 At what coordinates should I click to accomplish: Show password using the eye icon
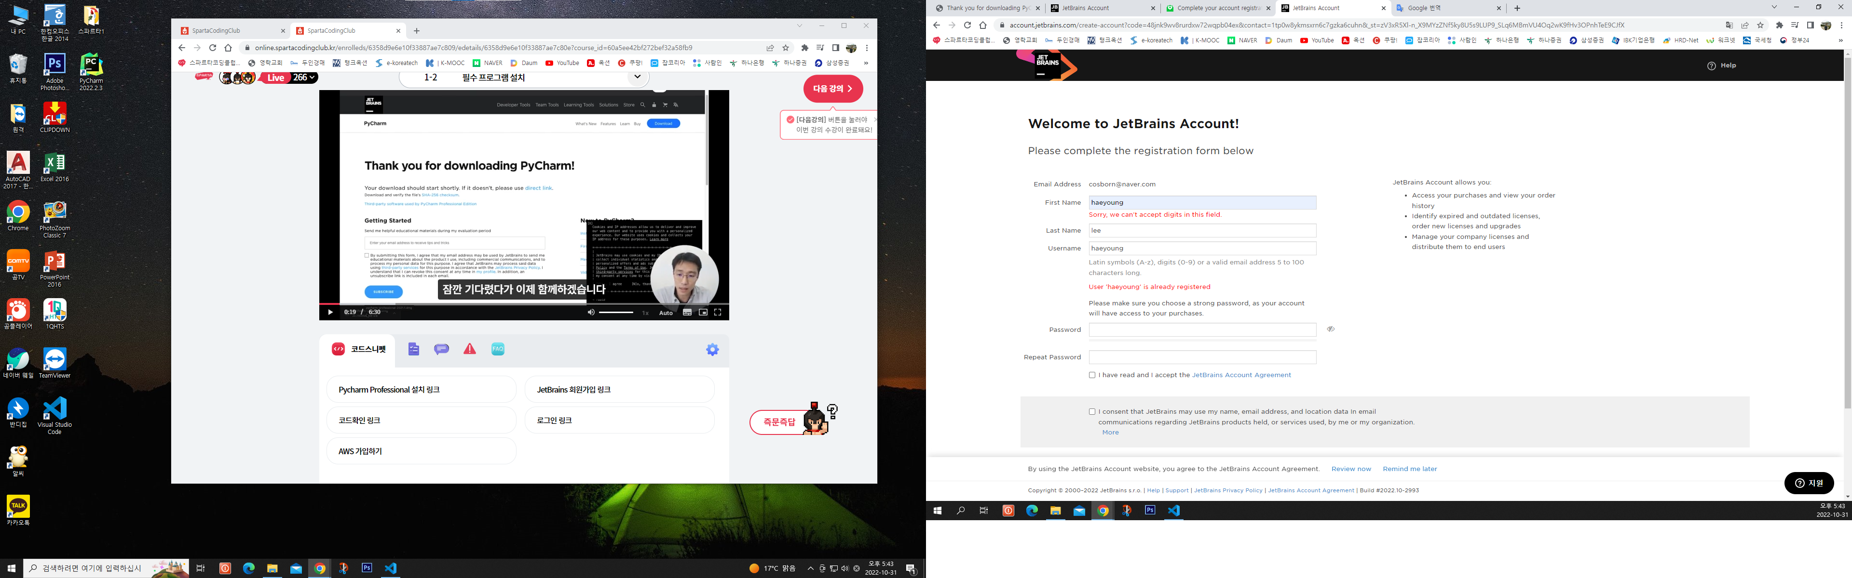pyautogui.click(x=1331, y=329)
